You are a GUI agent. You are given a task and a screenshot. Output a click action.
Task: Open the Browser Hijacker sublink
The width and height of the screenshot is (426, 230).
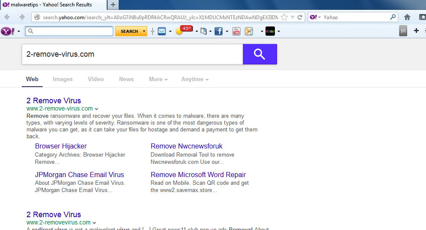pos(61,146)
